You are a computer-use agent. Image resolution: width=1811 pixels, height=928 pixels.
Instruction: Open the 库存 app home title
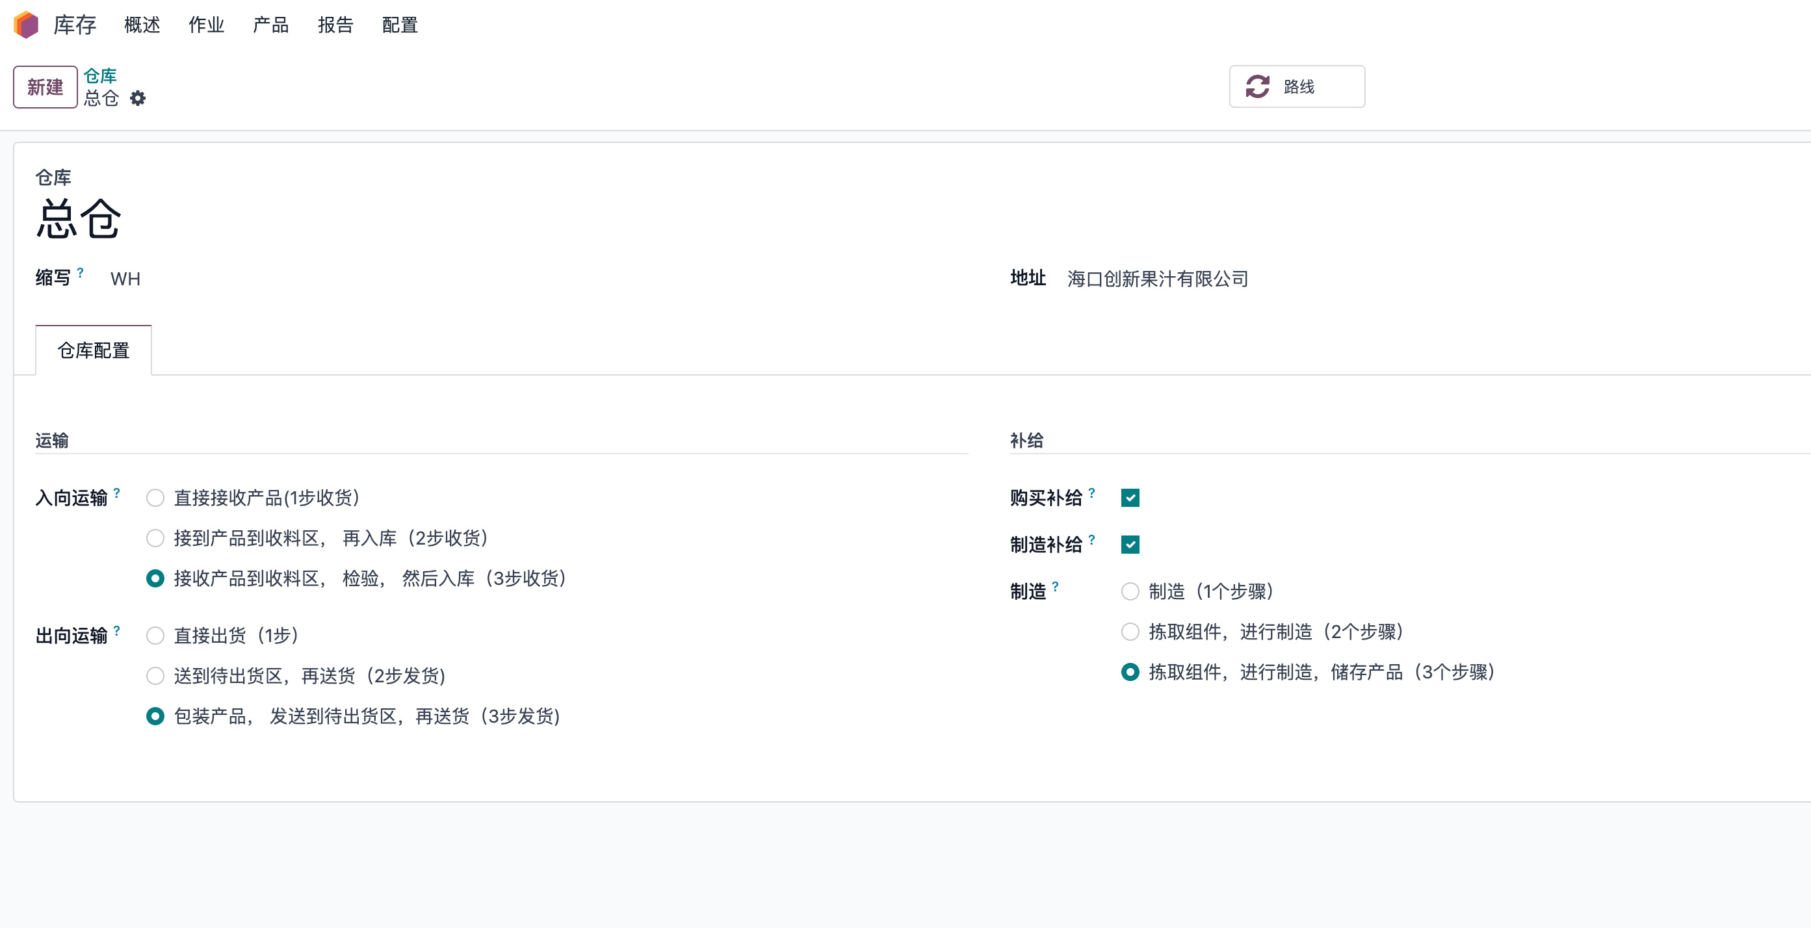(75, 25)
